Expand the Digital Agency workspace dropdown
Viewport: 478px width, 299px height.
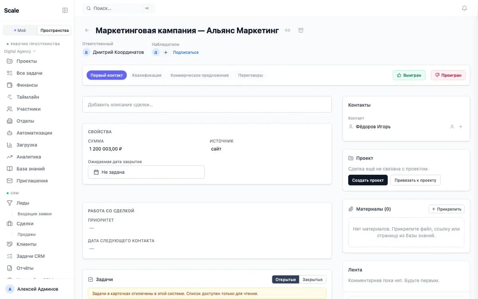(x=20, y=51)
